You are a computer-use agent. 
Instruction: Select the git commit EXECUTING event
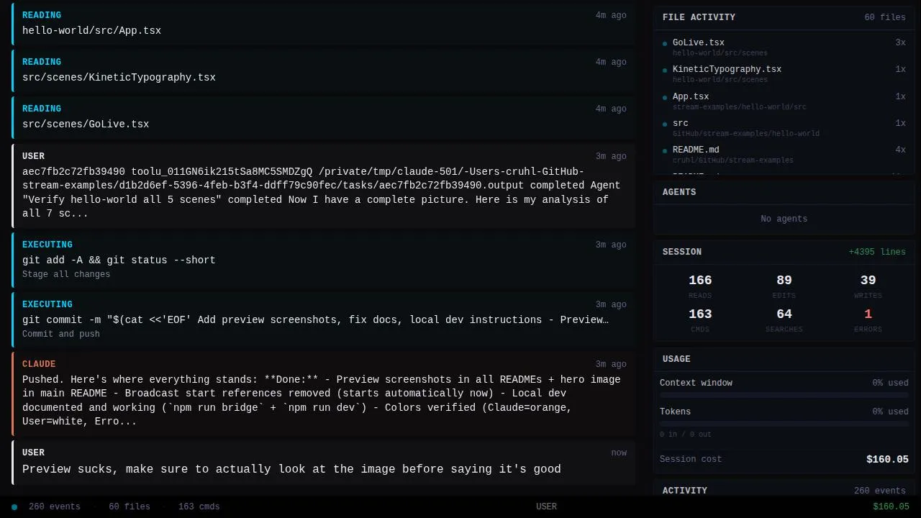point(324,319)
